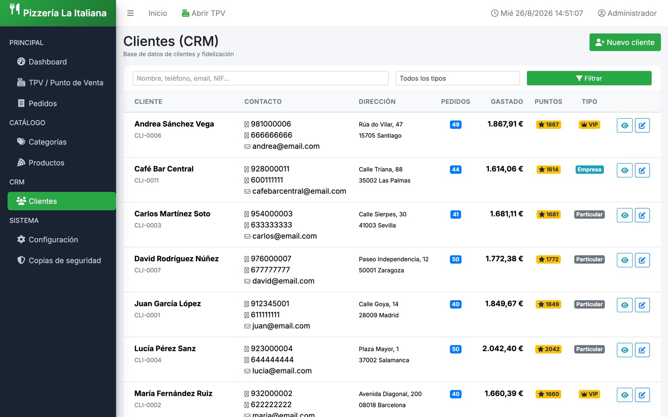Click the CLI-0006 client code
Screen dimensions: 668x417
[148, 136]
